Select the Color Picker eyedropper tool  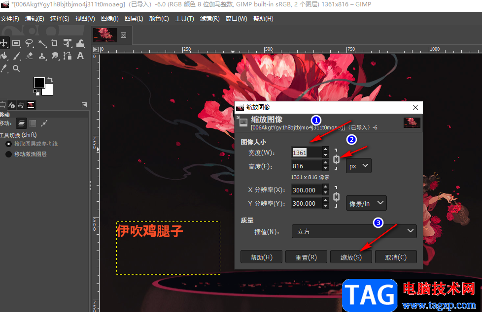[4, 68]
